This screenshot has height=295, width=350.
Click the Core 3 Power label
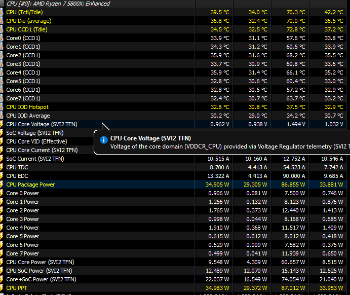tap(23, 219)
